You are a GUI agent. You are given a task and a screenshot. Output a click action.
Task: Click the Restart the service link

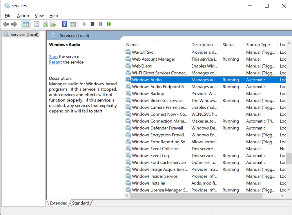pyautogui.click(x=55, y=62)
